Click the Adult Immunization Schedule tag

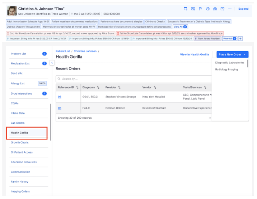click(x=28, y=22)
